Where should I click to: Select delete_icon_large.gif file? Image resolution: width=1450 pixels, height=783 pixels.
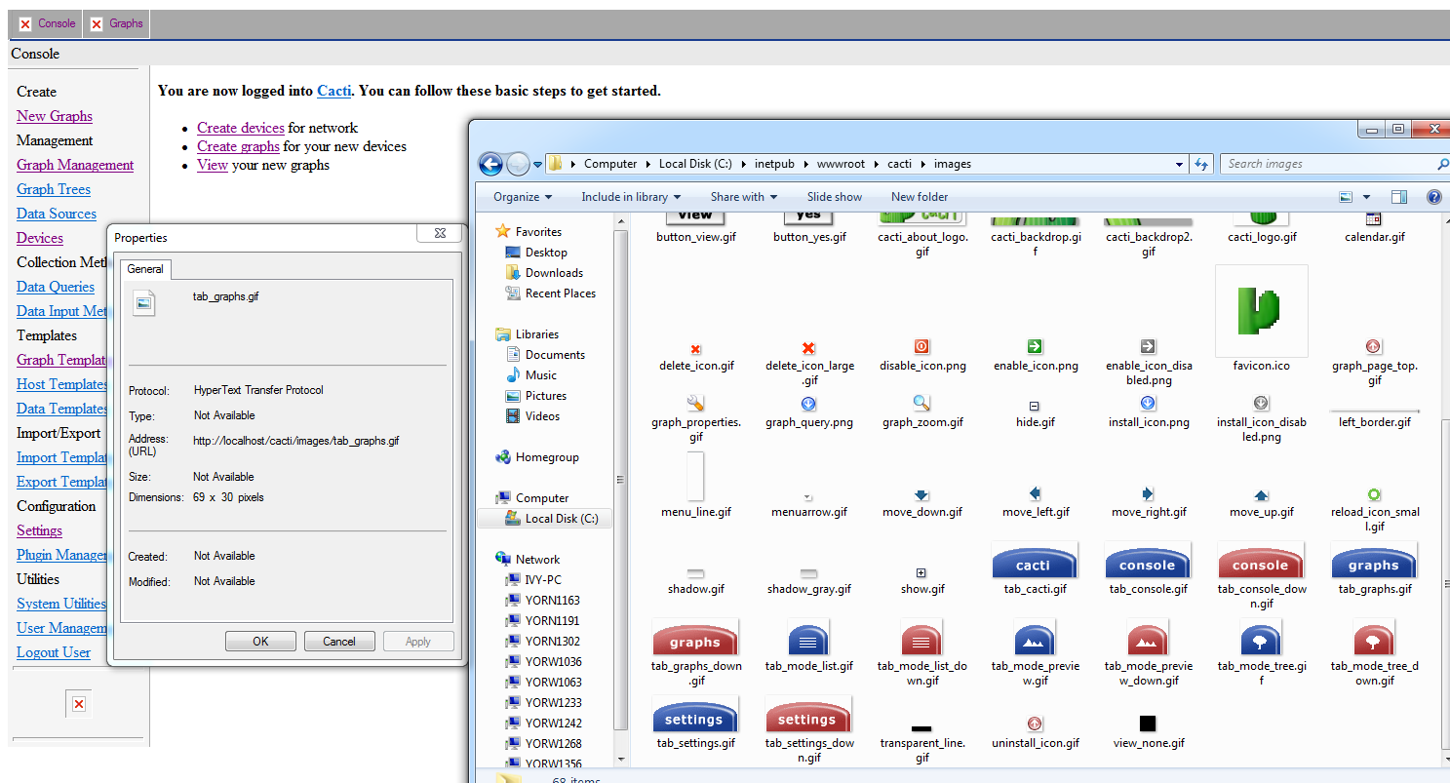click(x=808, y=348)
